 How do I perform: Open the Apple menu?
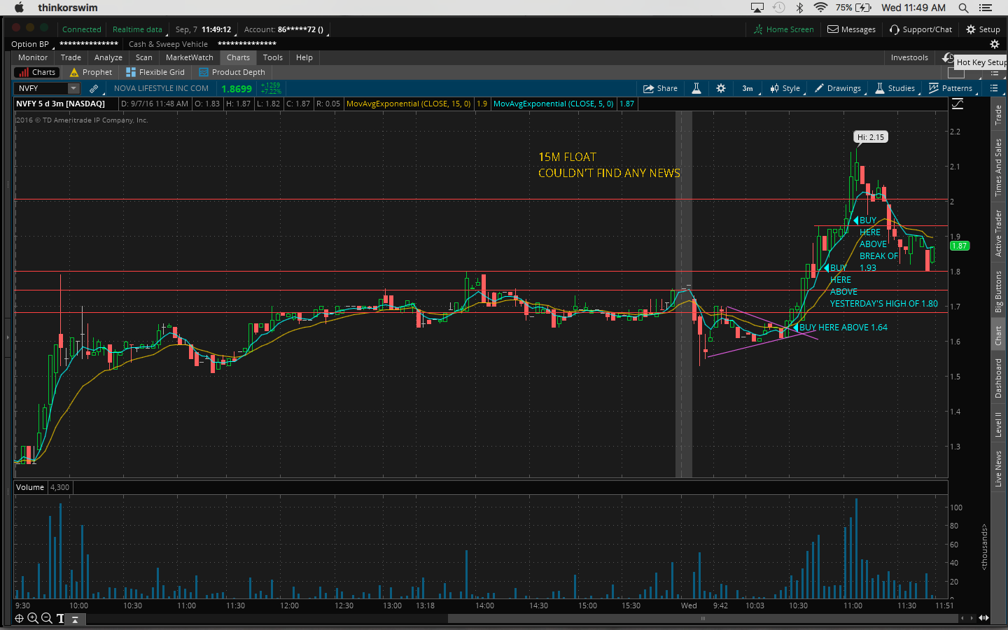[x=19, y=8]
